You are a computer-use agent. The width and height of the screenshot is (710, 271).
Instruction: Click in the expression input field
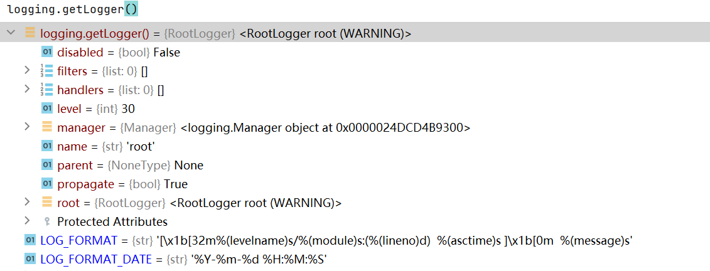click(x=355, y=9)
